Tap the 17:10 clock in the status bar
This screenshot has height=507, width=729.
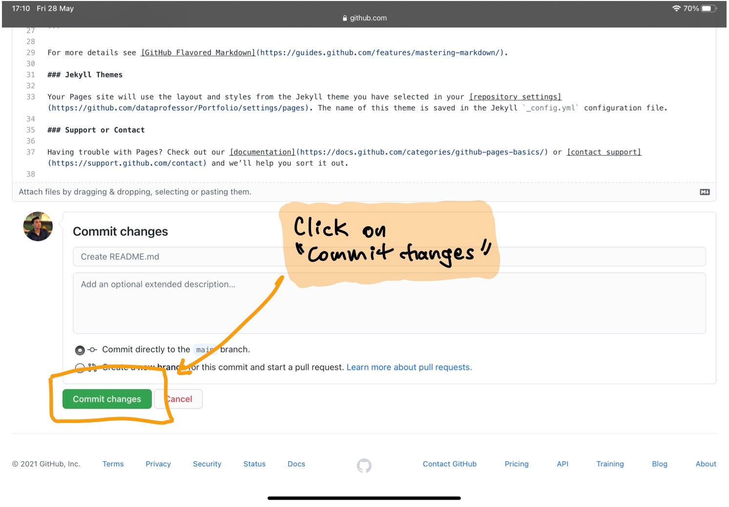21,8
